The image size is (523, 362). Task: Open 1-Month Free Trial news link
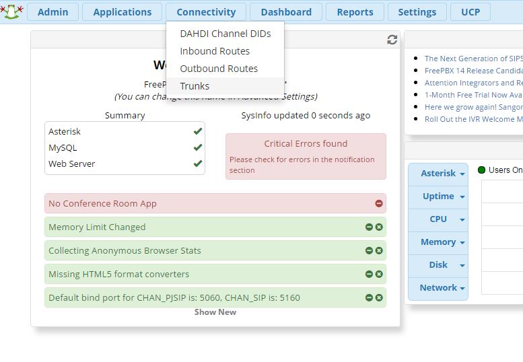[x=474, y=95]
